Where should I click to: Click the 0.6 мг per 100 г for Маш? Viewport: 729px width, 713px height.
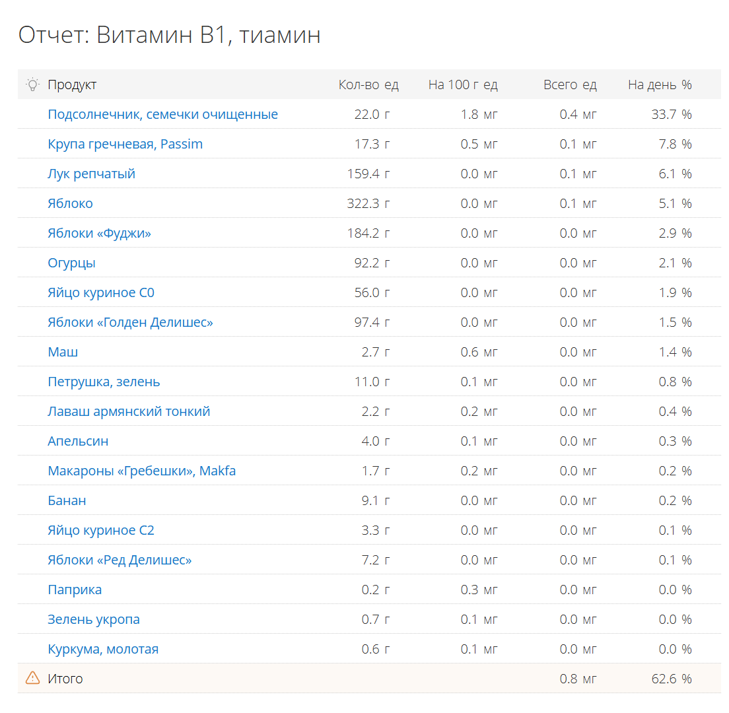pyautogui.click(x=479, y=353)
